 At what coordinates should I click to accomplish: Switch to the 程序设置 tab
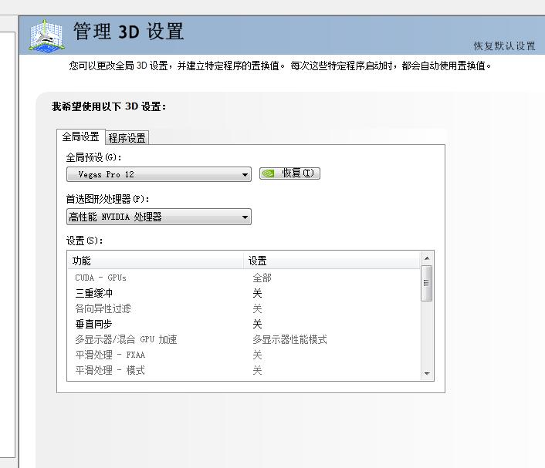[127, 138]
